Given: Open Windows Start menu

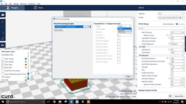Looking at the screenshot, I should (x=3, y=102).
